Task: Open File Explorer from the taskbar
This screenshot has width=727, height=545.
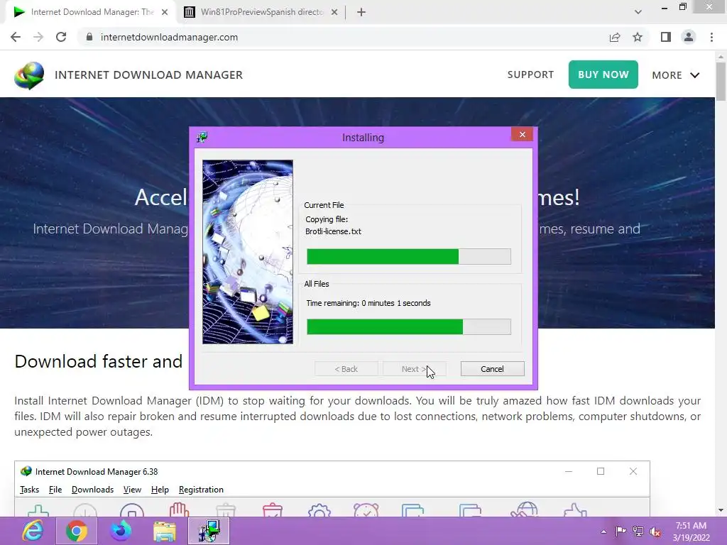Action: (x=165, y=531)
